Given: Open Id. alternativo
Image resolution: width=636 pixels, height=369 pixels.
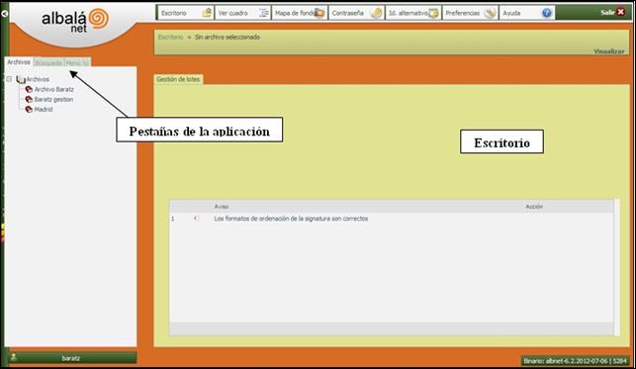Looking at the screenshot, I should click(x=412, y=13).
